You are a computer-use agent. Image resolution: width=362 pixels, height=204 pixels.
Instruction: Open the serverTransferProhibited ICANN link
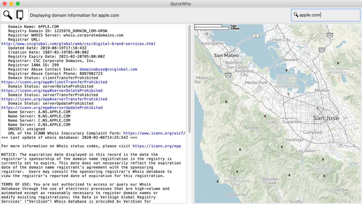(x=54, y=99)
